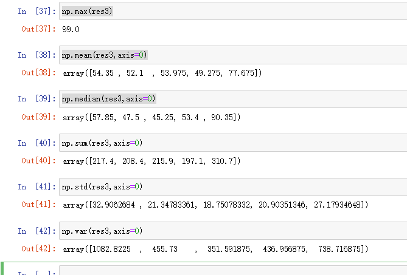Click the In [42] prompt label
The height and width of the screenshot is (275, 407).
36,231
